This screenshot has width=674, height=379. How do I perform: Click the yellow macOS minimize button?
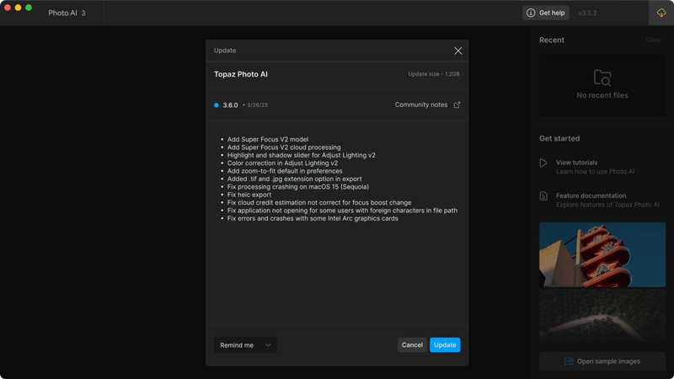pos(19,8)
